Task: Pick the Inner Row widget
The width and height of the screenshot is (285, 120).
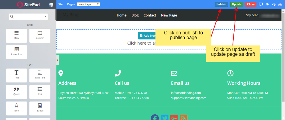Action: tap(17, 52)
